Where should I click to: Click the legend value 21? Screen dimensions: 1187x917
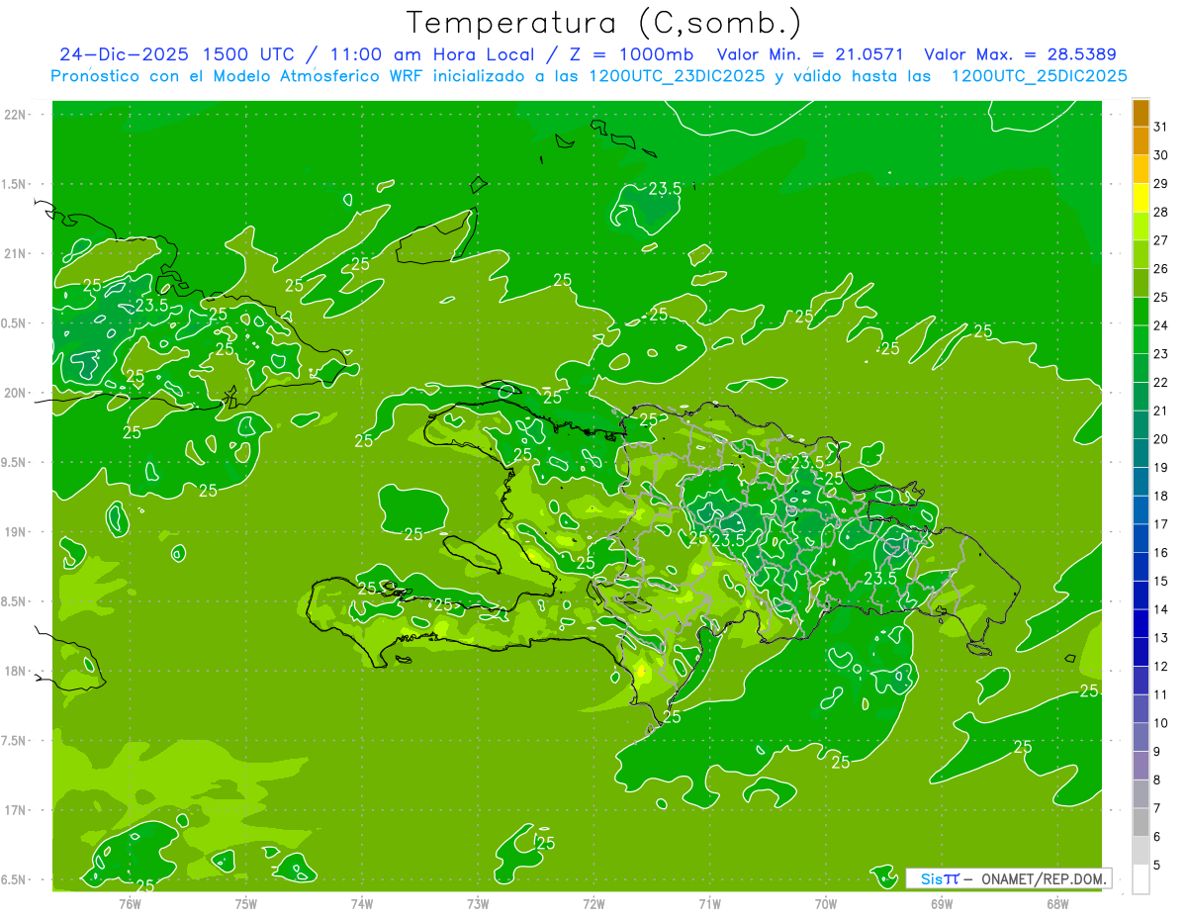coord(1160,411)
